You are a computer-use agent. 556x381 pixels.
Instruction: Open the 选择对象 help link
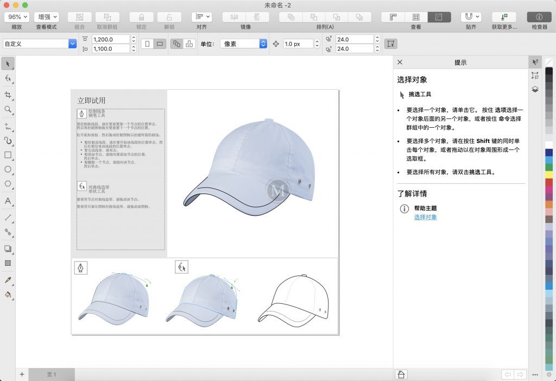[x=425, y=217]
